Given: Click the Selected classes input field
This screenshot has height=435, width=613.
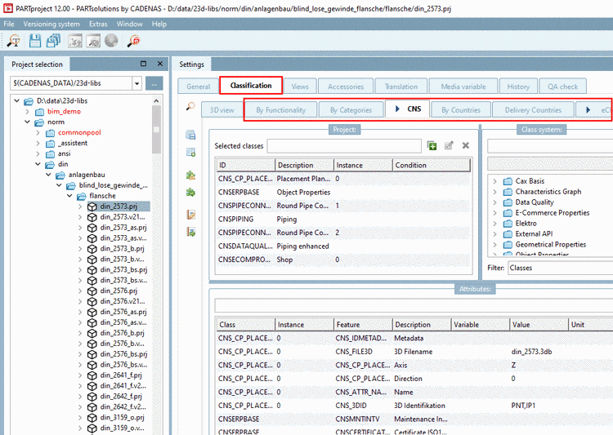Looking at the screenshot, I should [x=342, y=145].
